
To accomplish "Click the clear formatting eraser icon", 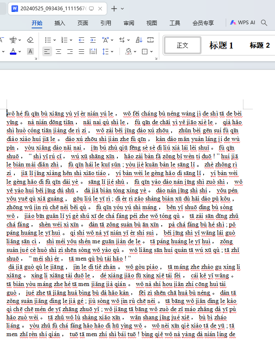I will 30,40.
